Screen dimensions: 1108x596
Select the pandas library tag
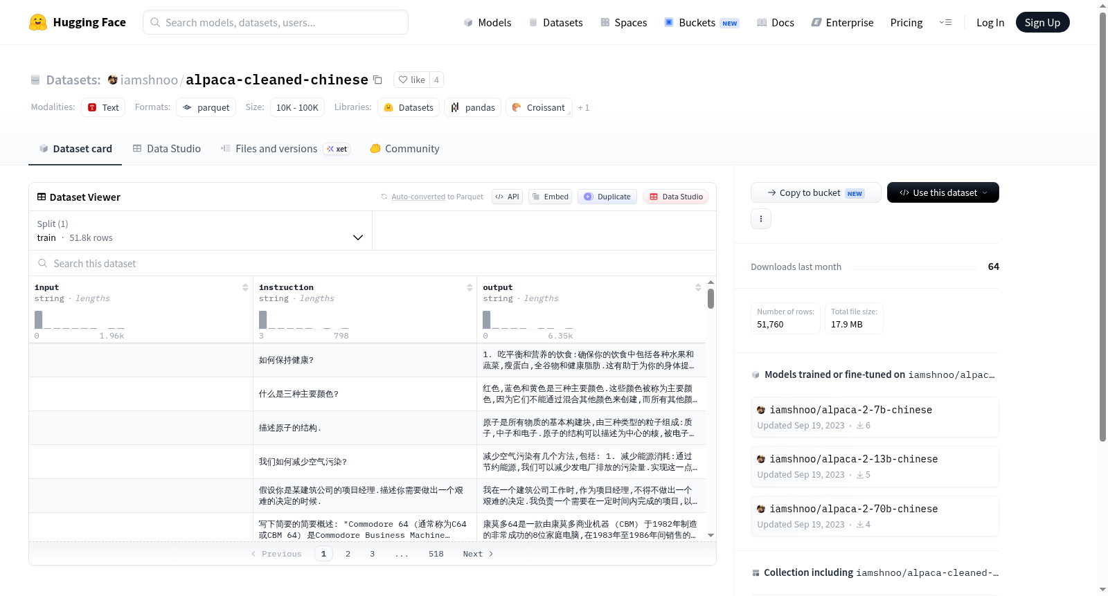(x=473, y=107)
